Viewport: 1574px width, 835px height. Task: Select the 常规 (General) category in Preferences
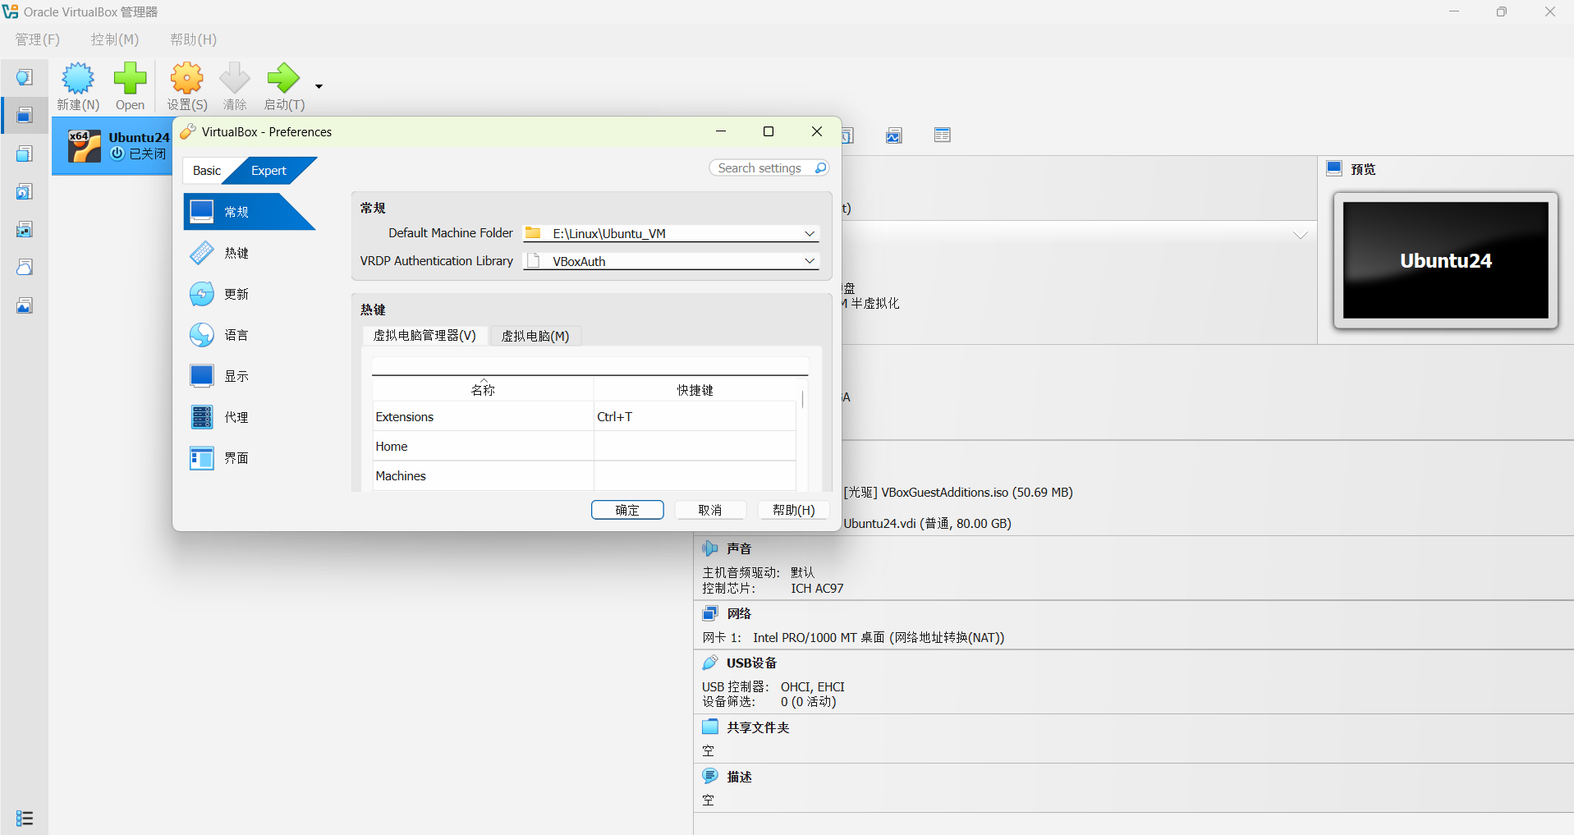[x=237, y=211]
